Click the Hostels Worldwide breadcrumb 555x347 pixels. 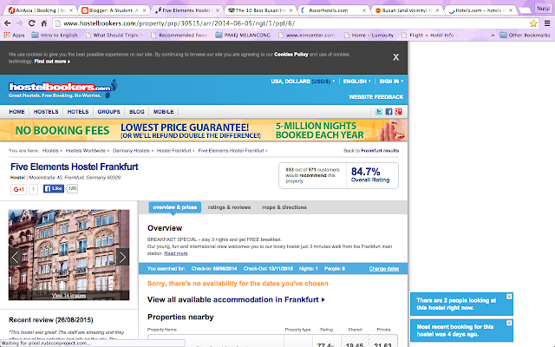pyautogui.click(x=86, y=150)
